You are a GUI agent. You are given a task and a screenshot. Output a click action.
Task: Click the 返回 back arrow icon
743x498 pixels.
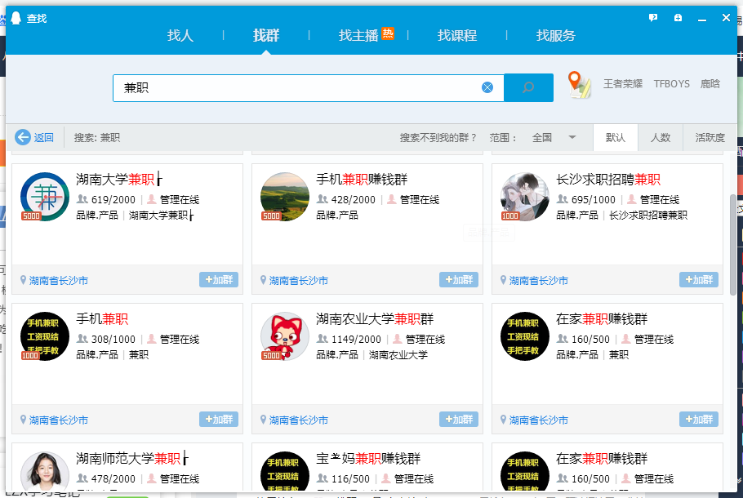[x=23, y=137]
